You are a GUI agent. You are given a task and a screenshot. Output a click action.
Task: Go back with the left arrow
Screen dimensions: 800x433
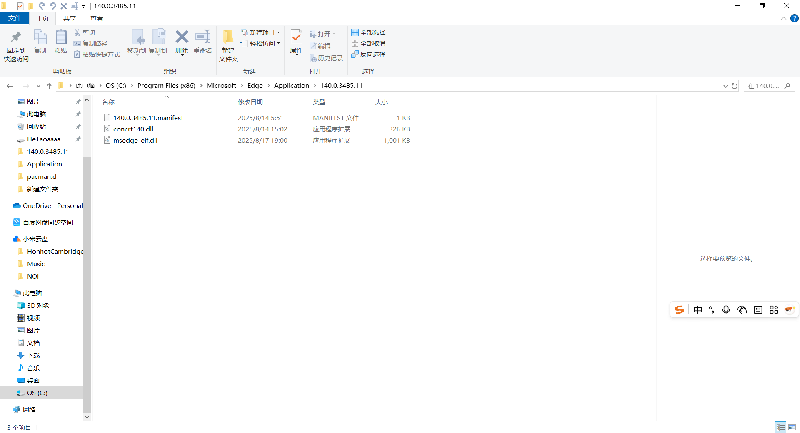click(x=10, y=86)
